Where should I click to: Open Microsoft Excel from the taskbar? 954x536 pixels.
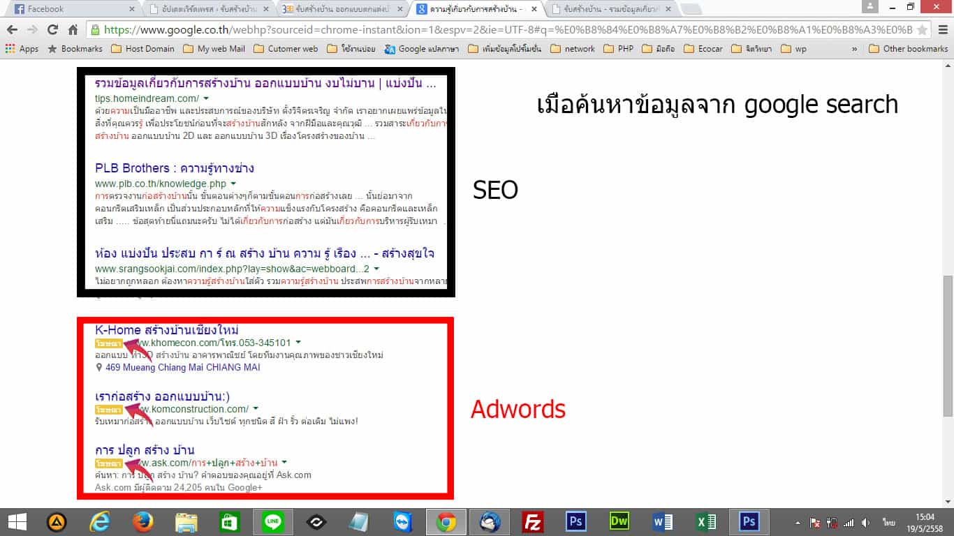tap(705, 521)
